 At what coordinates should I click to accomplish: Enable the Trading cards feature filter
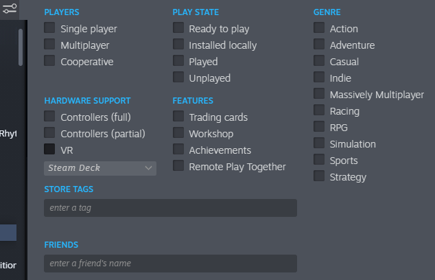[178, 116]
